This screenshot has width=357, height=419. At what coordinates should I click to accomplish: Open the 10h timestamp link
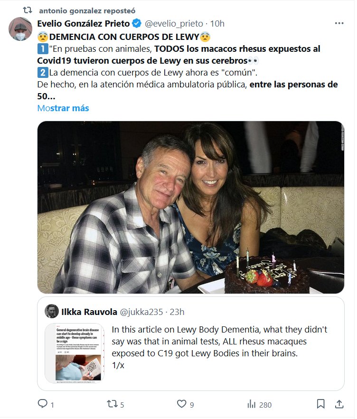[217, 23]
